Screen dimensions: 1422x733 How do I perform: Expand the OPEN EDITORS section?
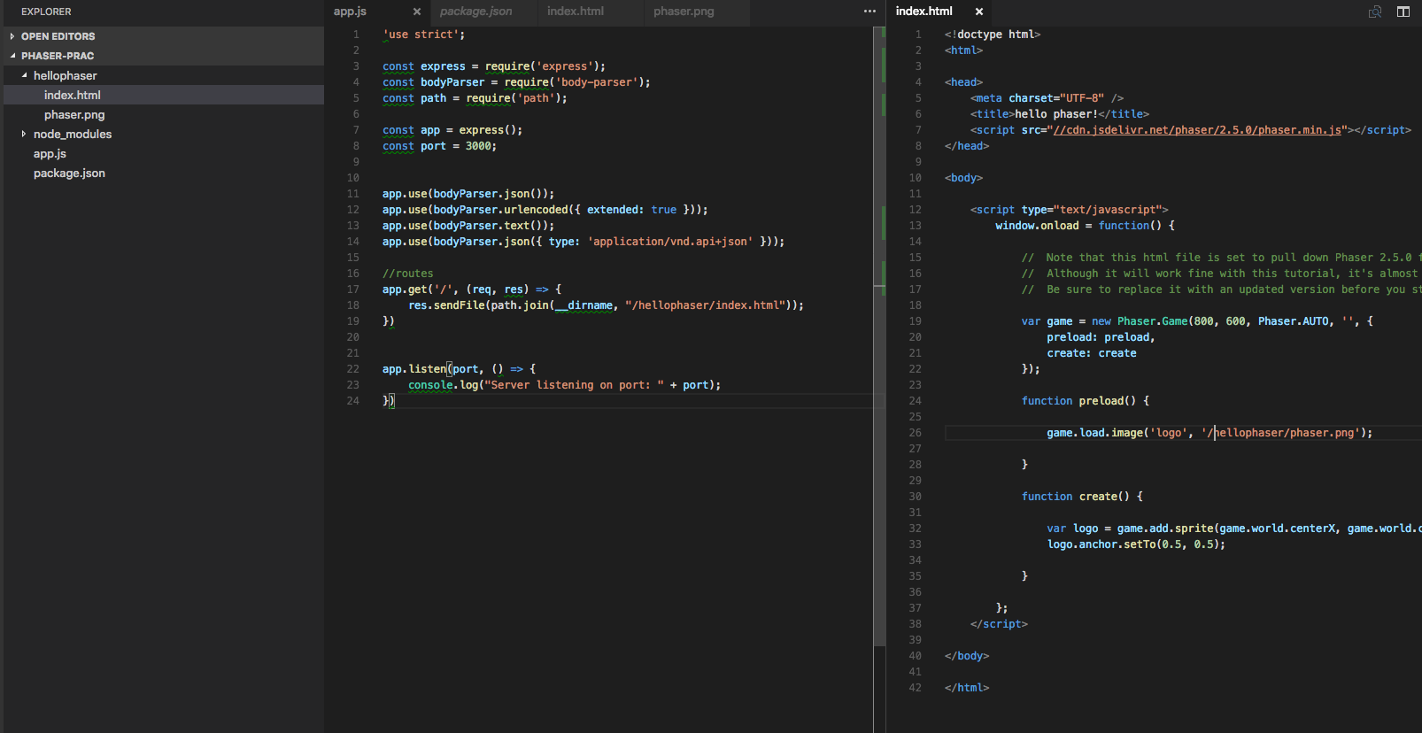12,36
